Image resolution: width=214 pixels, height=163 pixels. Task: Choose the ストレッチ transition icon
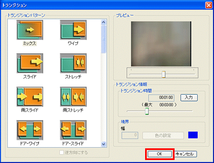73,63
